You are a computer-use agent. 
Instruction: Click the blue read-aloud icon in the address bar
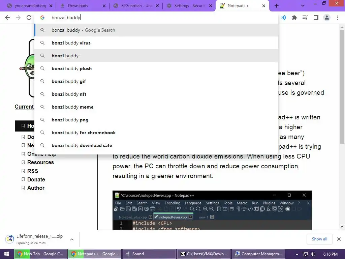pos(283,18)
